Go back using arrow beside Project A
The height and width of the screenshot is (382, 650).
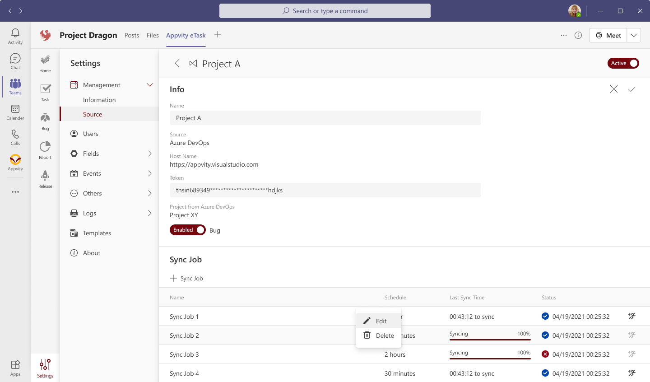click(177, 64)
